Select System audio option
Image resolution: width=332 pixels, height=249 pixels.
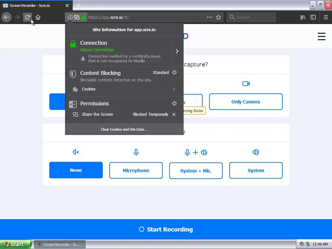pyautogui.click(x=256, y=171)
